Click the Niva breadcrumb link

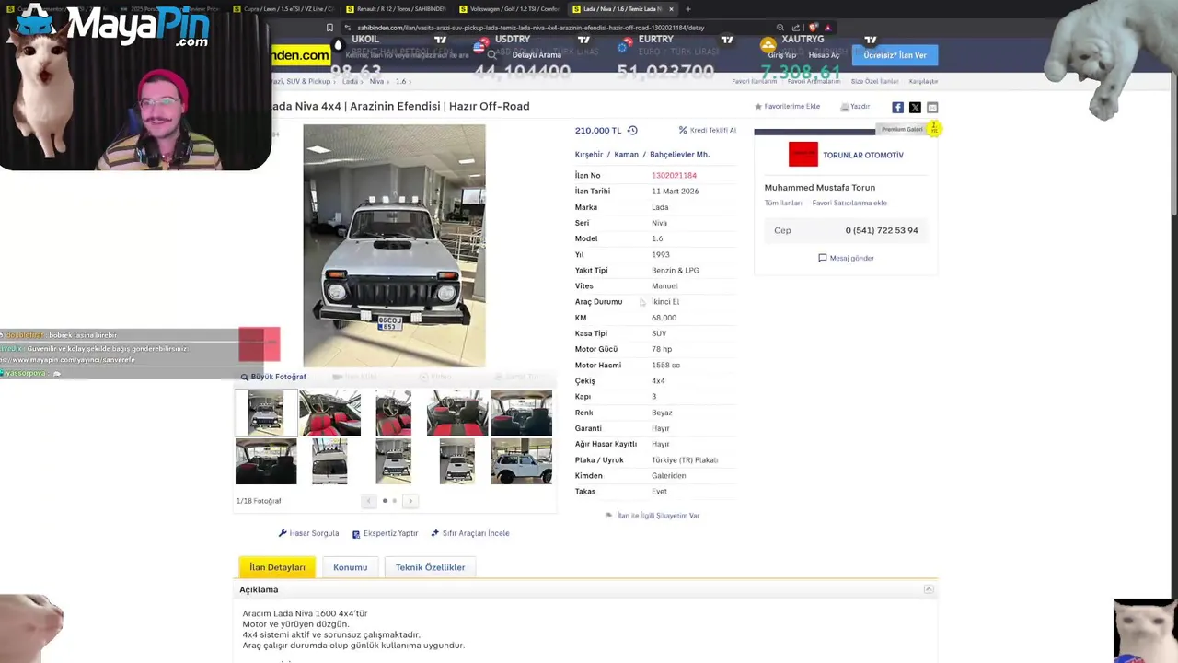click(376, 81)
